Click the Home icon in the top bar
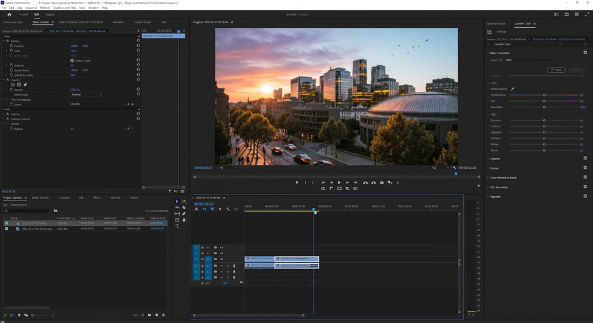593x323 pixels. (9, 14)
